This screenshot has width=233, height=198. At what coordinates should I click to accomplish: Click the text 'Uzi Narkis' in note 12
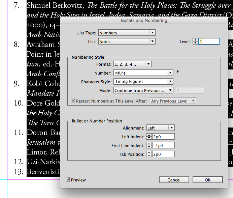(43, 162)
